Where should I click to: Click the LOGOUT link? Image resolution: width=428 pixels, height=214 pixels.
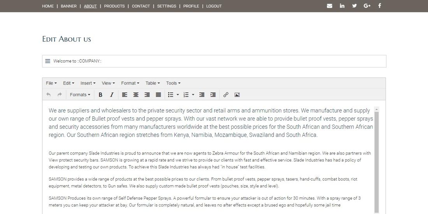point(214,6)
